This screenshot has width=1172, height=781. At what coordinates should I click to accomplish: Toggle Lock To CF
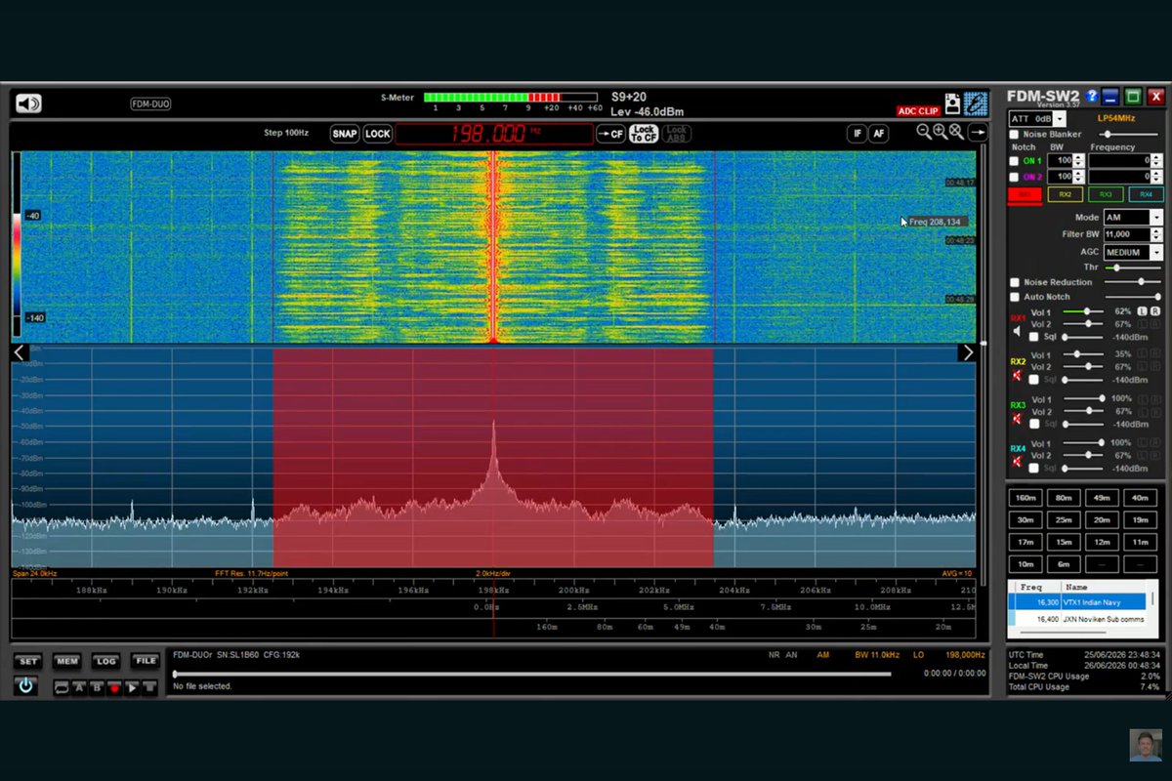tap(644, 134)
